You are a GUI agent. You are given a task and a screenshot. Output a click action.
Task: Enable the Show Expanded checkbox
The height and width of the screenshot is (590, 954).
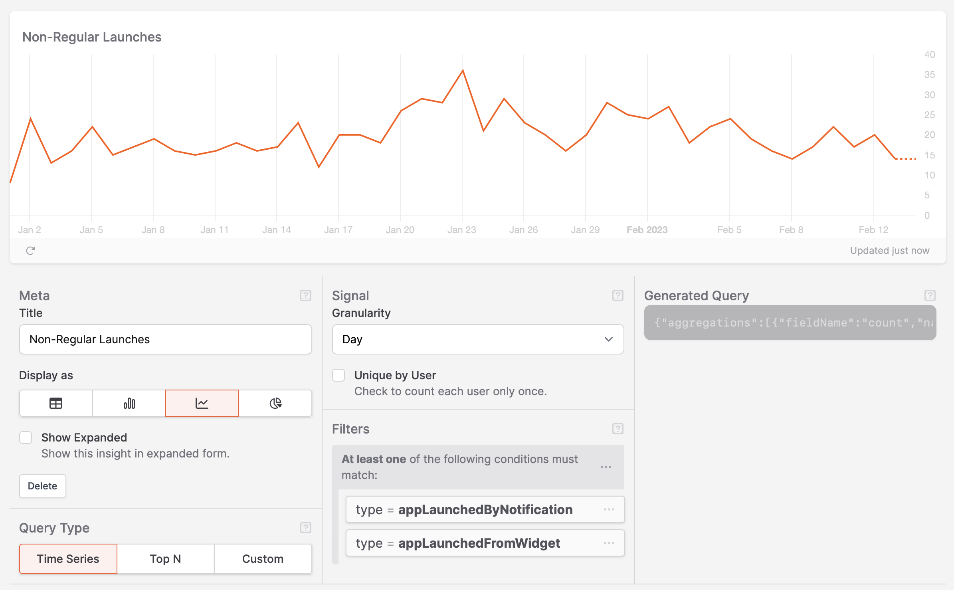point(26,438)
